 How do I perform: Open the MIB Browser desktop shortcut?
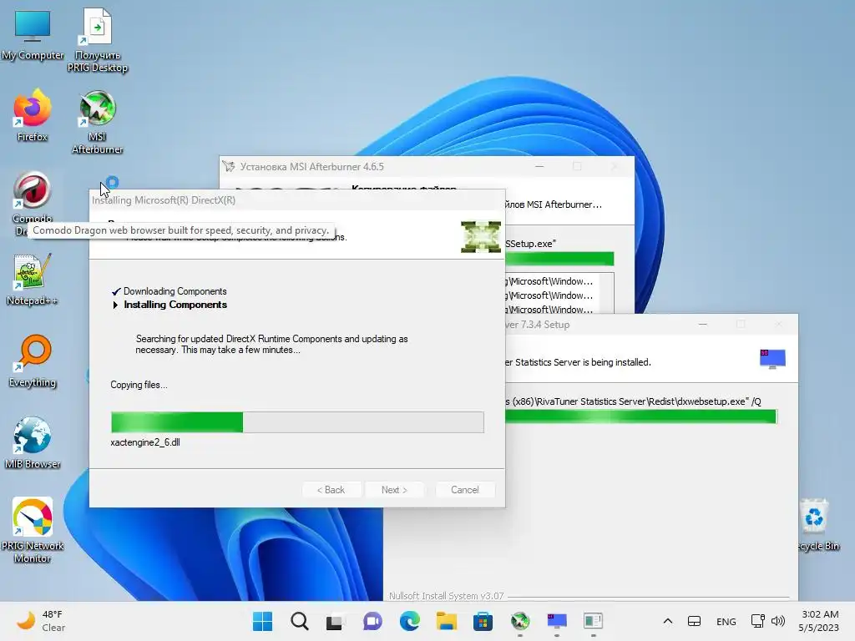[x=33, y=442]
